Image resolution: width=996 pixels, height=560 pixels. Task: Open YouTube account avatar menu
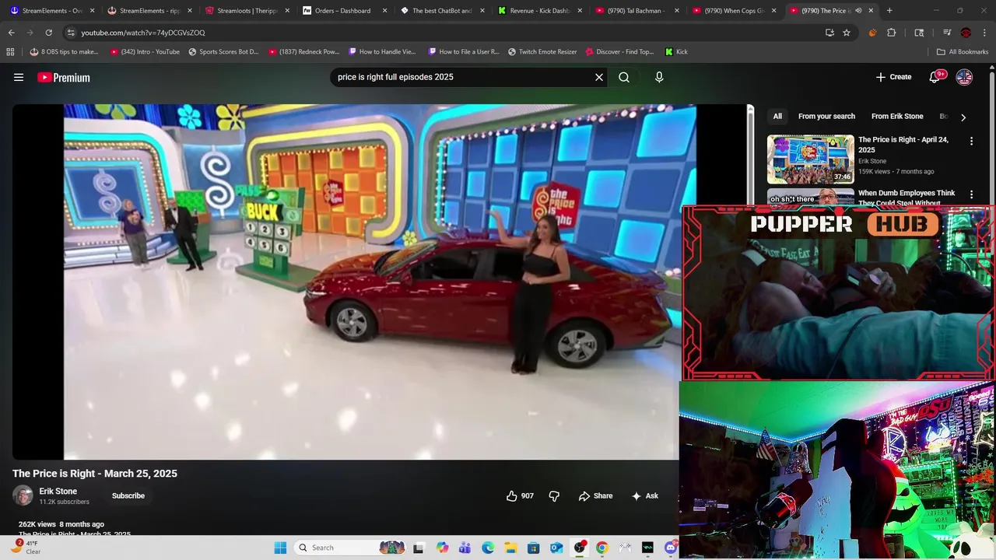click(964, 77)
